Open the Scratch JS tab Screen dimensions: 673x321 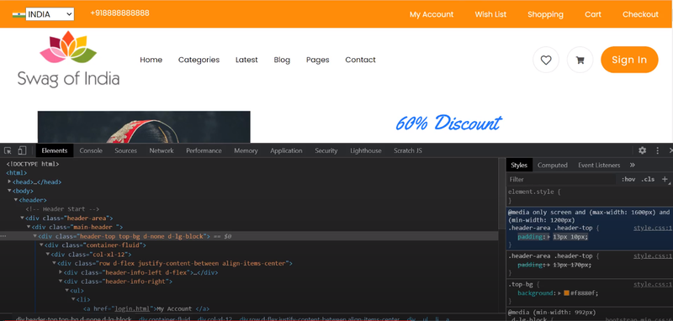[408, 150]
